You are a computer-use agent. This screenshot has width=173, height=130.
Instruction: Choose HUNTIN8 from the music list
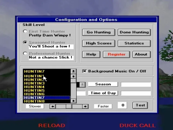pyautogui.click(x=47, y=101)
